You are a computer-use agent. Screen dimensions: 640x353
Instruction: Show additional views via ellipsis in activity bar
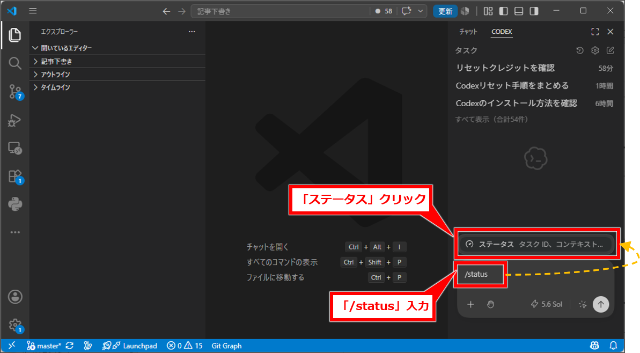[15, 232]
